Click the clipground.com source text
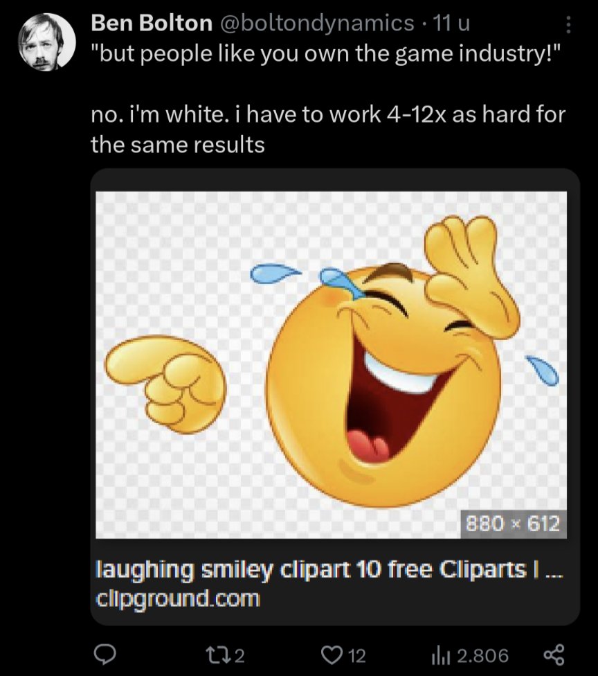This screenshot has height=676, width=598. pyautogui.click(x=178, y=598)
